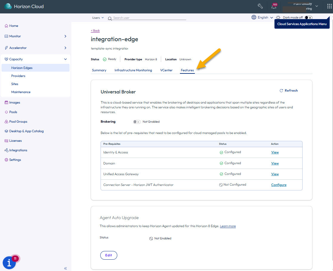Enable the Brokering toggle

137,122
